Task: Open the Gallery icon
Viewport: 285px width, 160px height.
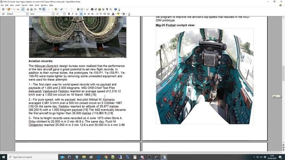Action: (x=100, y=9)
